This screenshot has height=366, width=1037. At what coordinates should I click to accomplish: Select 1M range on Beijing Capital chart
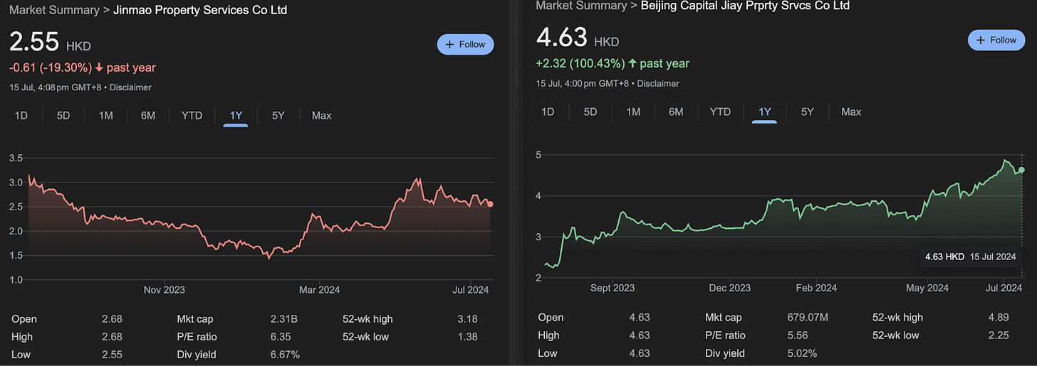pos(633,112)
